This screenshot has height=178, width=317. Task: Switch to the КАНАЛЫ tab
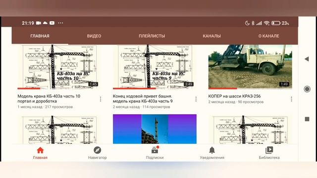(x=211, y=36)
